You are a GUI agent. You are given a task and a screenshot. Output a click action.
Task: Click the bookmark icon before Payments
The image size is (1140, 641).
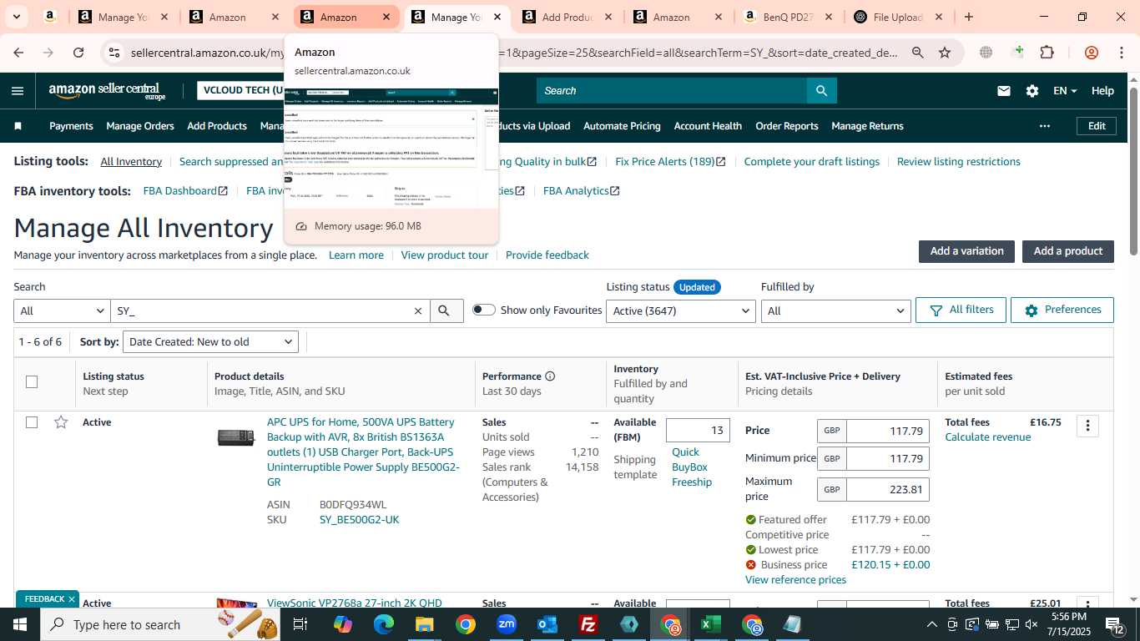18,126
